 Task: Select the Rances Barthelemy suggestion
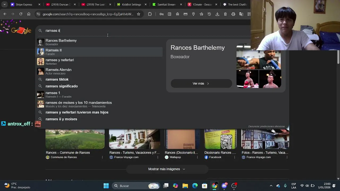click(x=99, y=42)
